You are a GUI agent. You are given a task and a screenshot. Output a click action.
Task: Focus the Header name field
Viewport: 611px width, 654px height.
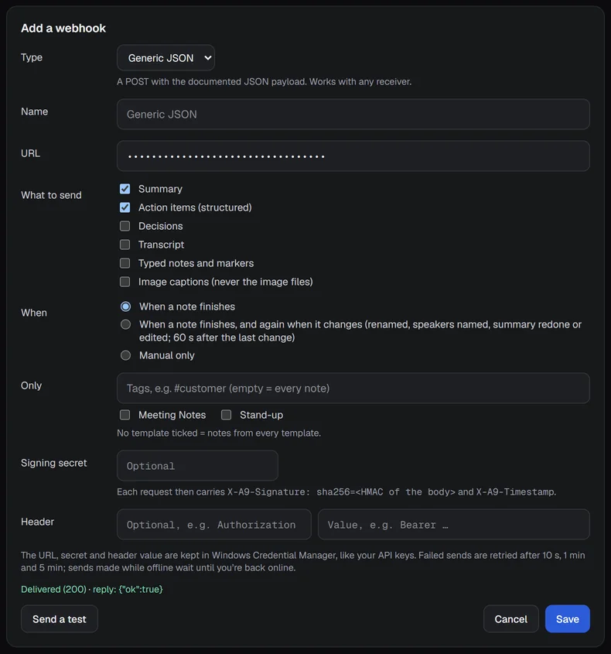point(213,524)
